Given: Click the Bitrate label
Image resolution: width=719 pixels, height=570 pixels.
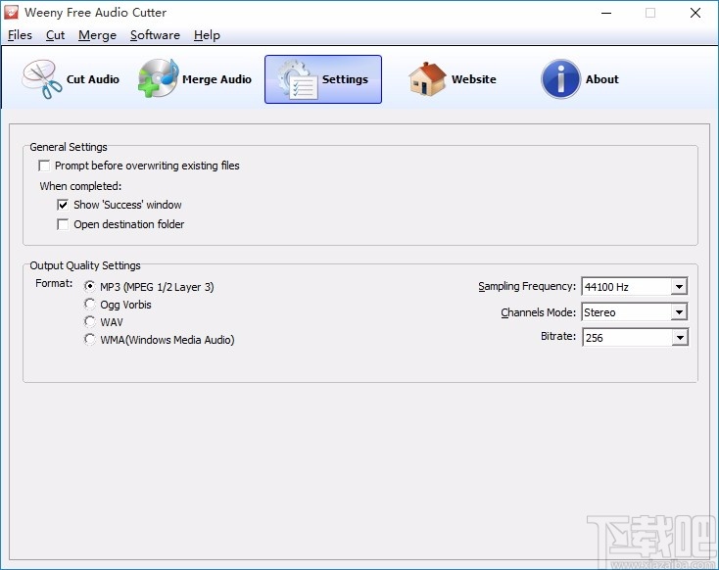Looking at the screenshot, I should tap(558, 336).
